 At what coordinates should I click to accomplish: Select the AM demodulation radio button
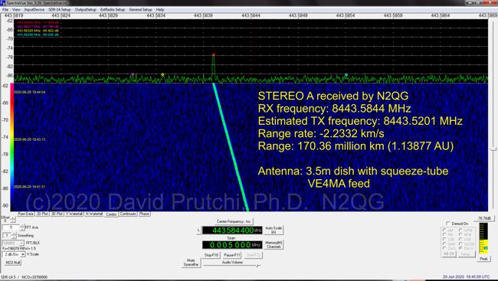pos(444,230)
